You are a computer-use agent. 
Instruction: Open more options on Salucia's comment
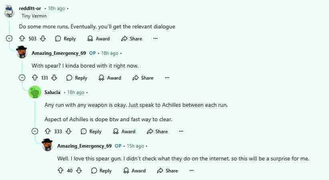[x=181, y=131]
